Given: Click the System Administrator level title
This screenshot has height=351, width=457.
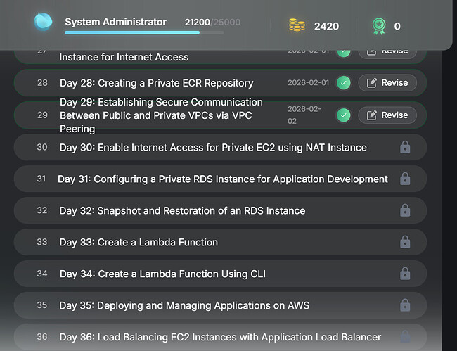Looking at the screenshot, I should [115, 22].
